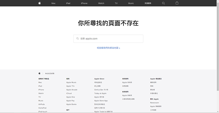The height and width of the screenshot is (113, 219).
Task: Open the Apple Store App link
Action: tap(101, 101)
